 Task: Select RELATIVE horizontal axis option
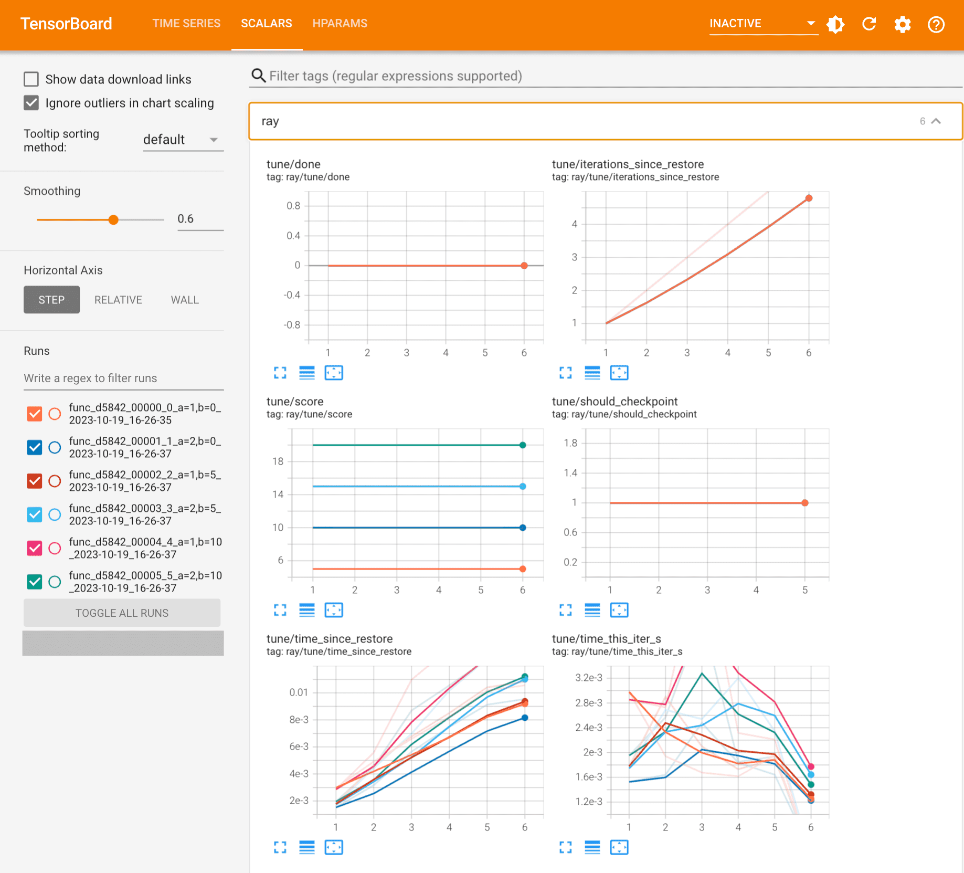tap(118, 300)
